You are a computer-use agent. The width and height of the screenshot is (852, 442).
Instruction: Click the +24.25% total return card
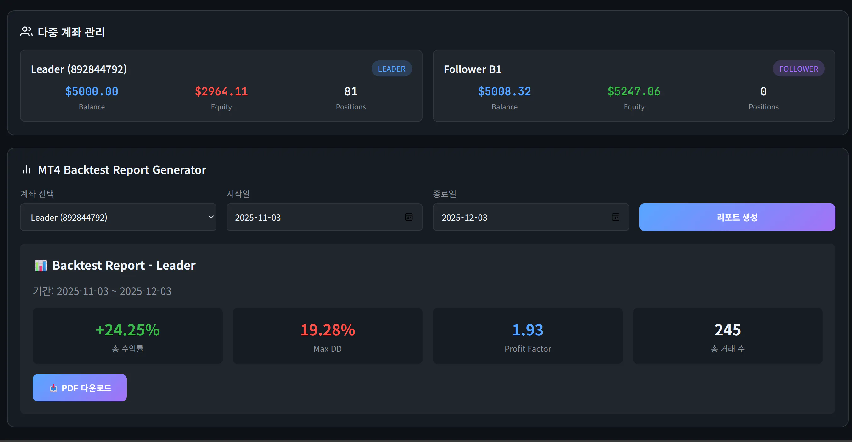pyautogui.click(x=127, y=336)
